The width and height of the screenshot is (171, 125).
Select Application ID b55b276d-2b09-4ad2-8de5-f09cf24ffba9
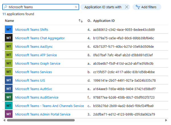tap(123, 106)
